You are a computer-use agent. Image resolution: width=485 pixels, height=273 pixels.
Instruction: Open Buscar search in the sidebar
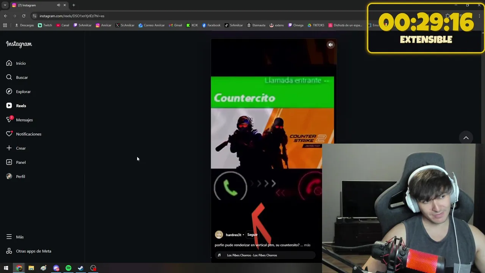click(17, 77)
